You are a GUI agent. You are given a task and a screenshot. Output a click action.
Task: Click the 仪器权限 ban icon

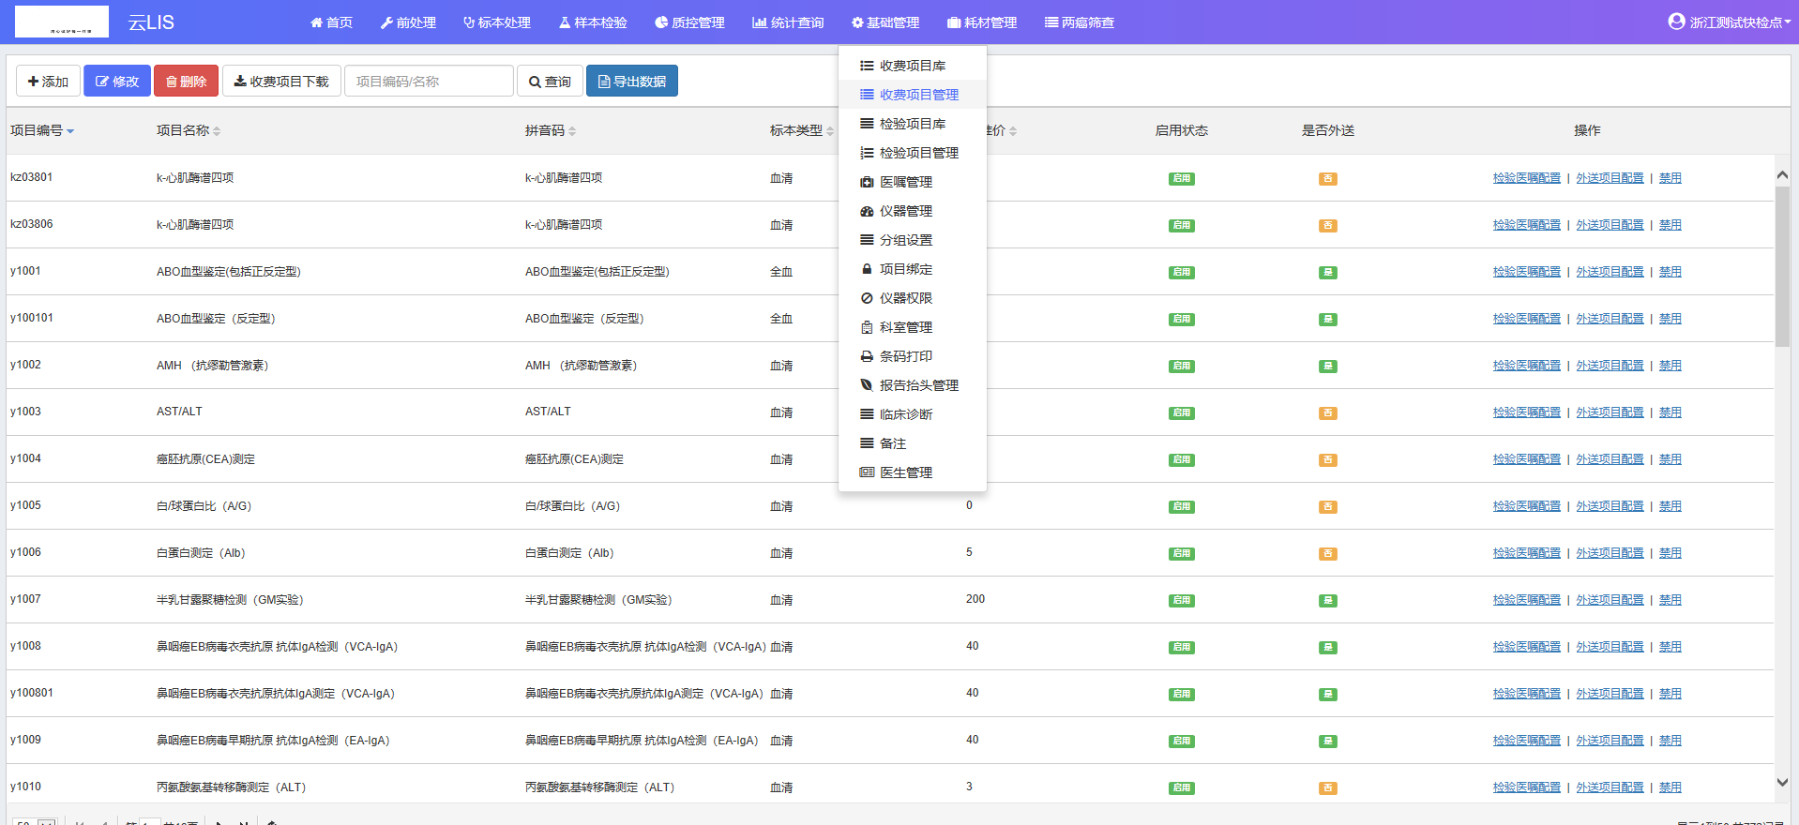pos(867,298)
